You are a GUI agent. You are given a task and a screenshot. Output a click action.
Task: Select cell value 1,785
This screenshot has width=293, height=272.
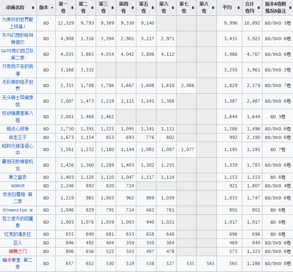click(253, 165)
